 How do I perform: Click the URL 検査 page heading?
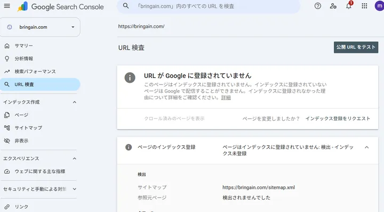tap(131, 48)
